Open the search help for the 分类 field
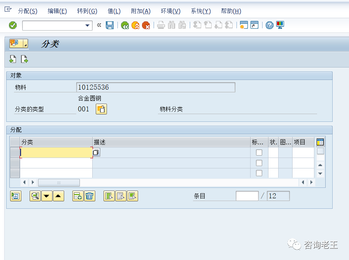Screen dimensions: 349x260 coord(96,153)
